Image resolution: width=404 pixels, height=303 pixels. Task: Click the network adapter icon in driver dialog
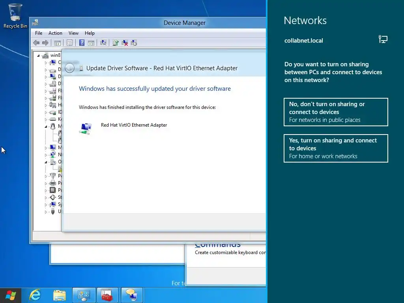tap(85, 128)
